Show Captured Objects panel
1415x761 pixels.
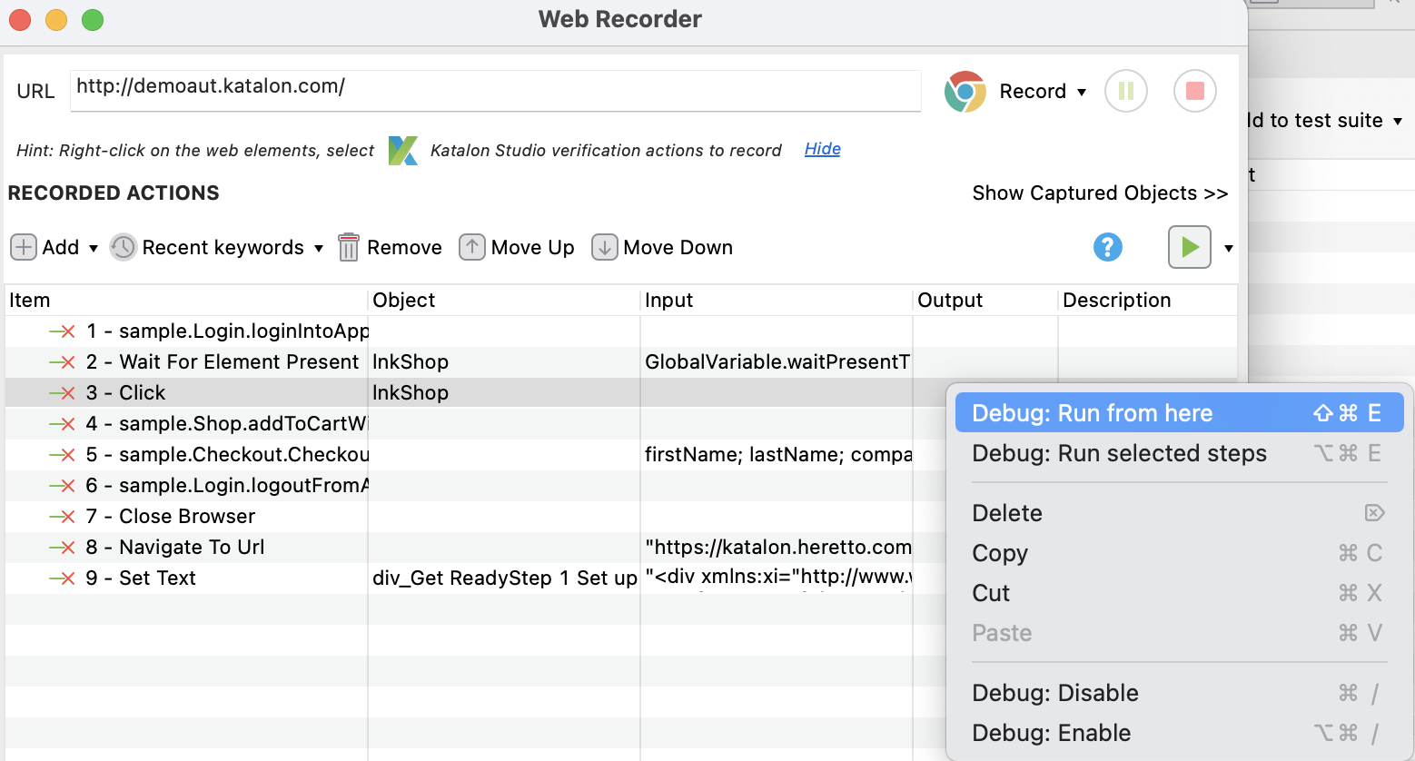[x=1099, y=193]
